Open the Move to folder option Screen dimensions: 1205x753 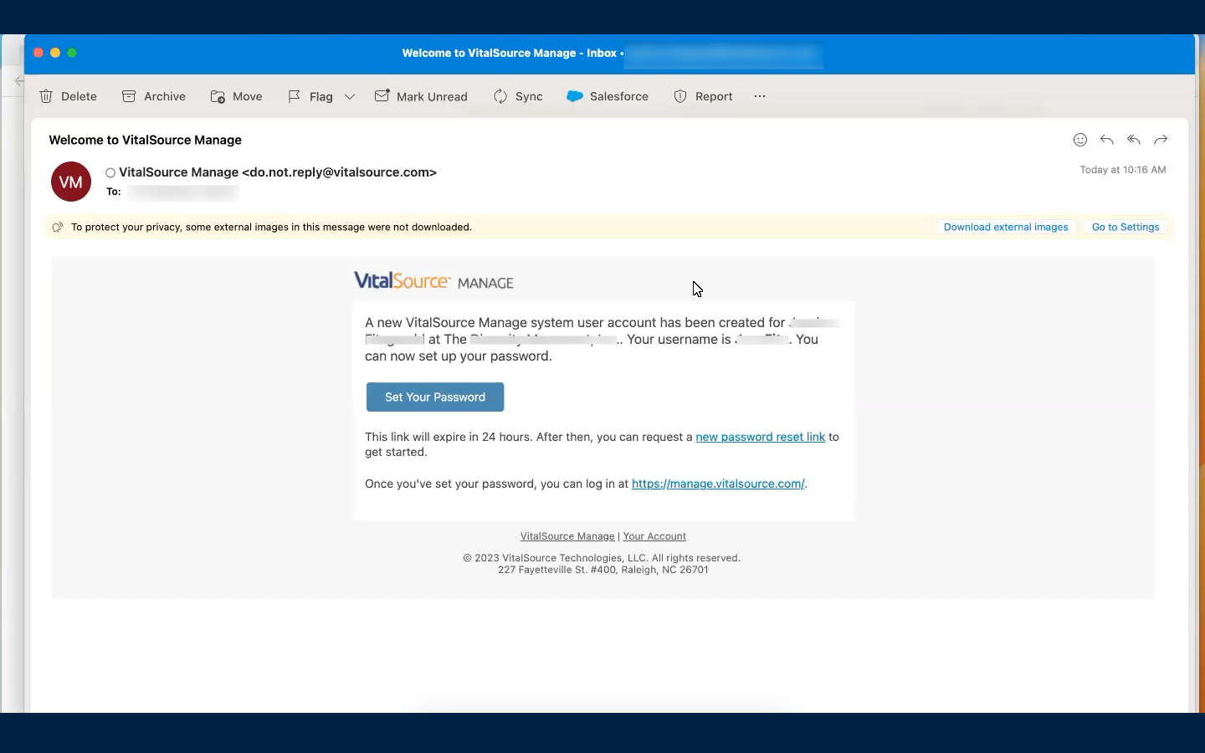coord(236,96)
